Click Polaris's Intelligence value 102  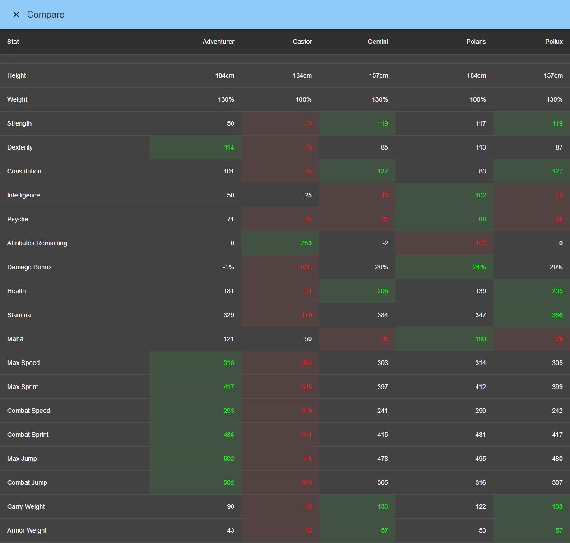(480, 195)
